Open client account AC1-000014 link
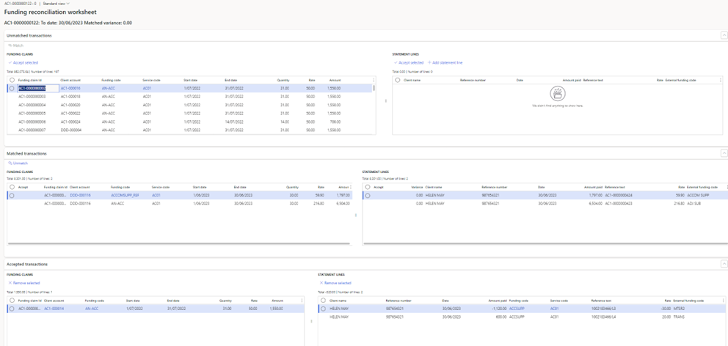Image resolution: width=728 pixels, height=346 pixels. click(54, 309)
